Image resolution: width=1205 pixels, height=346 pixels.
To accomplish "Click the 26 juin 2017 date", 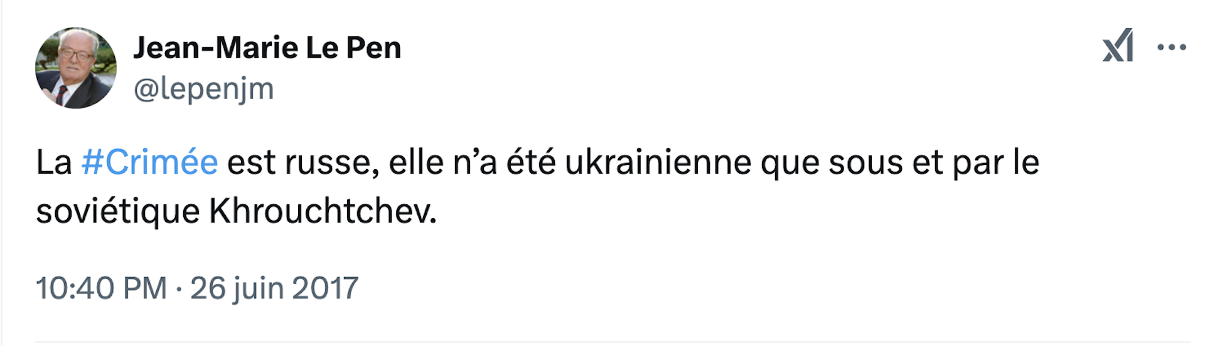I will [x=274, y=288].
